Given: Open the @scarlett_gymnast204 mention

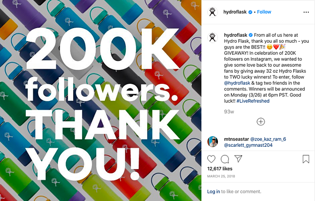Looking at the screenshot, I should [248, 145].
